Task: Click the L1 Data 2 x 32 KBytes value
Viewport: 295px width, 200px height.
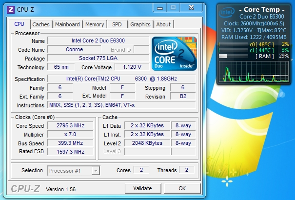Action: [x=147, y=125]
